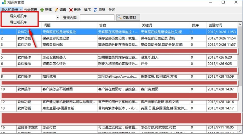Click the app icon in title bar
This screenshot has width=243, height=135.
click(x=3, y=3)
